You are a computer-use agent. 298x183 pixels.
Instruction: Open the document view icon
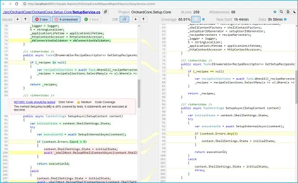coord(288,12)
